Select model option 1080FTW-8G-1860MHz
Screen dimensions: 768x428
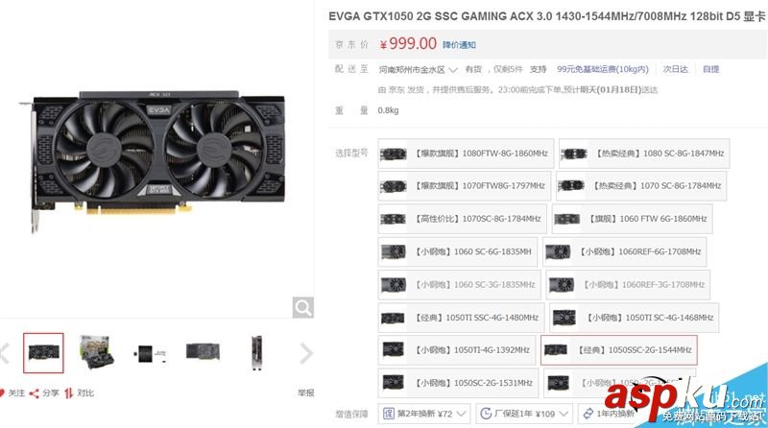pos(466,154)
